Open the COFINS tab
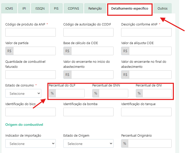This screenshot has height=153, width=185. tap(73, 9)
